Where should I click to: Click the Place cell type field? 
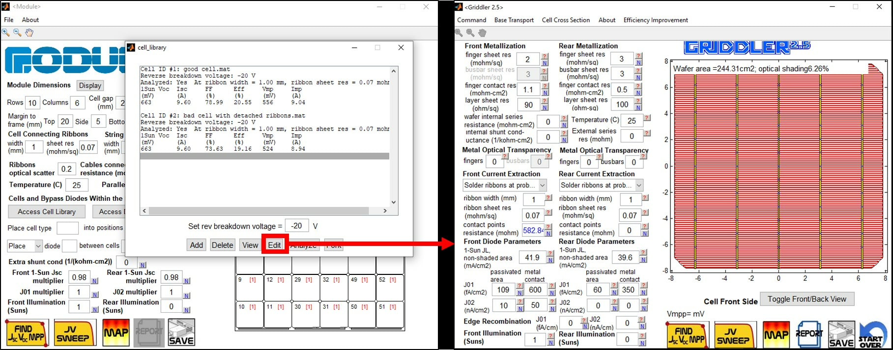pos(67,228)
